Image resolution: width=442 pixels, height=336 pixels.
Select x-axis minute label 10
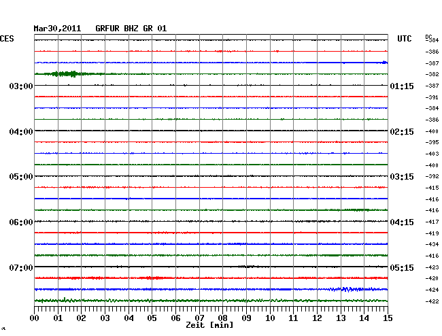pos(270,318)
